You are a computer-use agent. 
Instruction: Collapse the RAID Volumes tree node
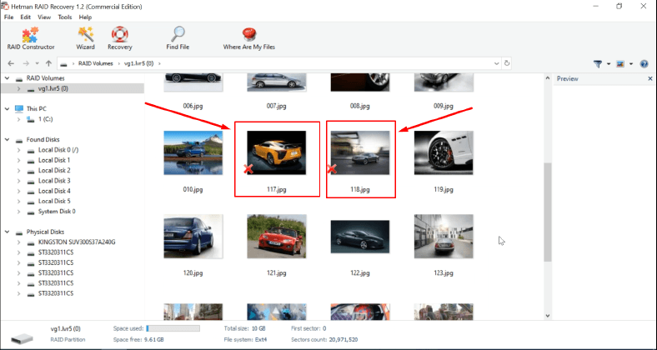(x=7, y=78)
